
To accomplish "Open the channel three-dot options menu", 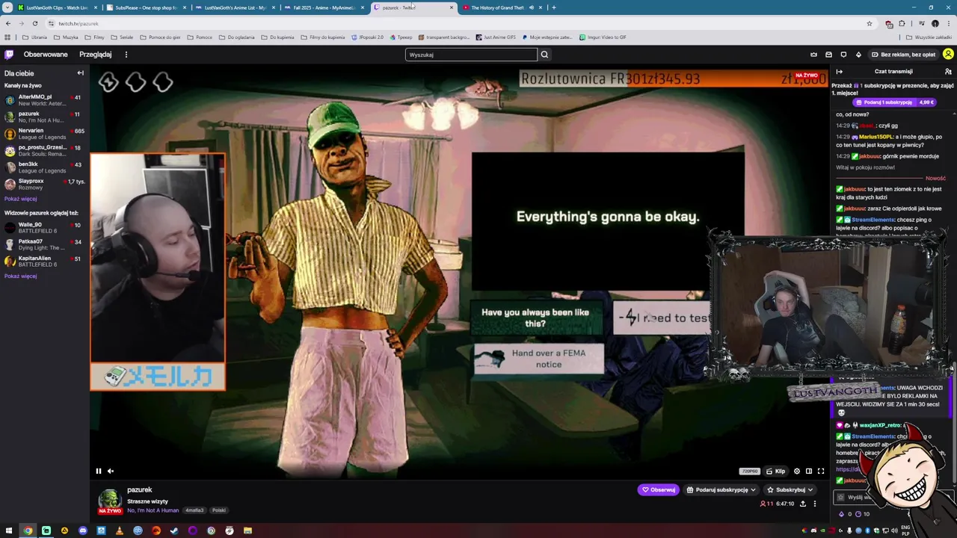I will pyautogui.click(x=815, y=504).
